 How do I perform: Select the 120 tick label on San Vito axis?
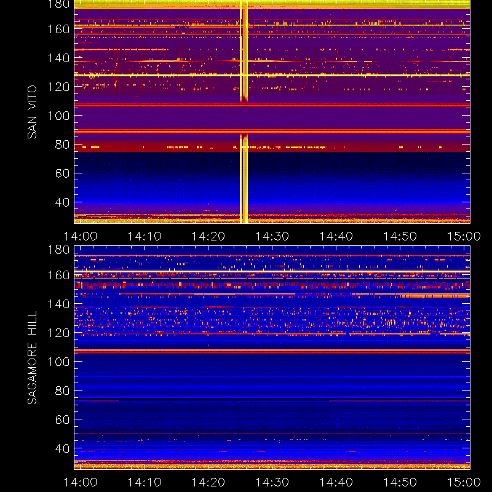pos(58,87)
